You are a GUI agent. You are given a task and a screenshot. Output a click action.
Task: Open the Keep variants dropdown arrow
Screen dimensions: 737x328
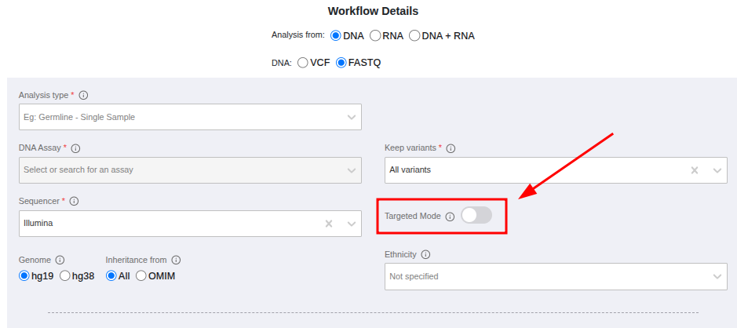[717, 169]
